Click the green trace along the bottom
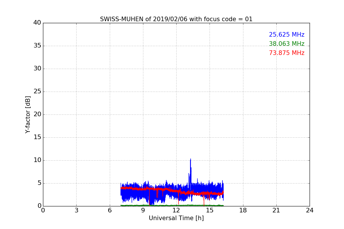This screenshot has width=344, height=229. [172, 205]
